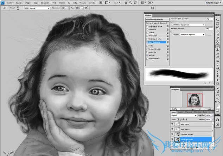The width and height of the screenshot is (223, 156).
Task: Open the Ventana menu
Action: click(x=83, y=3)
